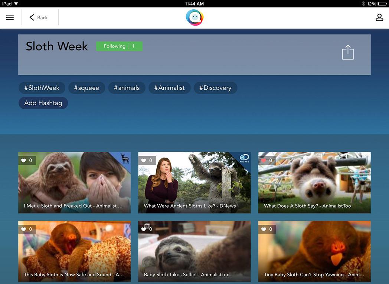The width and height of the screenshot is (389, 284).
Task: Click the Sloth Week title text
Action: tap(57, 46)
